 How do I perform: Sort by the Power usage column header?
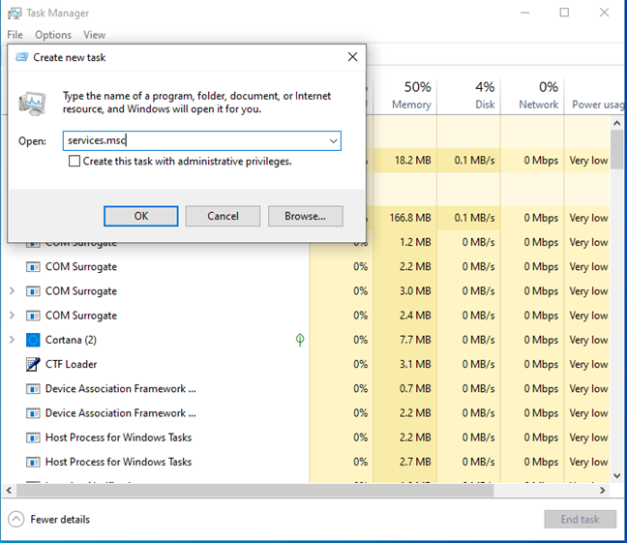coord(595,96)
